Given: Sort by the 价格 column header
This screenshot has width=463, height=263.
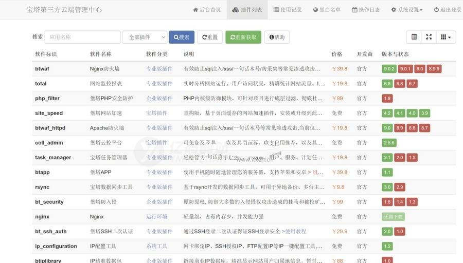Looking at the screenshot, I should 337,54.
